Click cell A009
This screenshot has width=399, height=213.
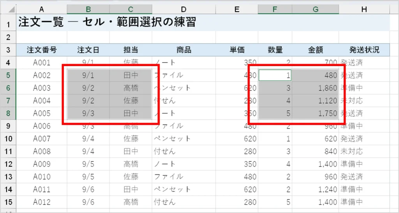point(42,164)
